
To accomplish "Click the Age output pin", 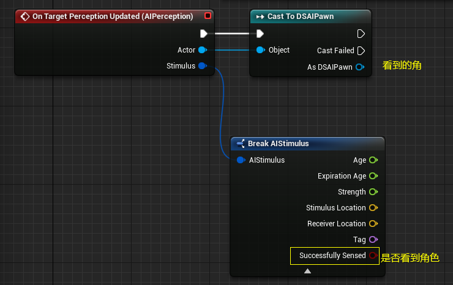I will point(373,160).
